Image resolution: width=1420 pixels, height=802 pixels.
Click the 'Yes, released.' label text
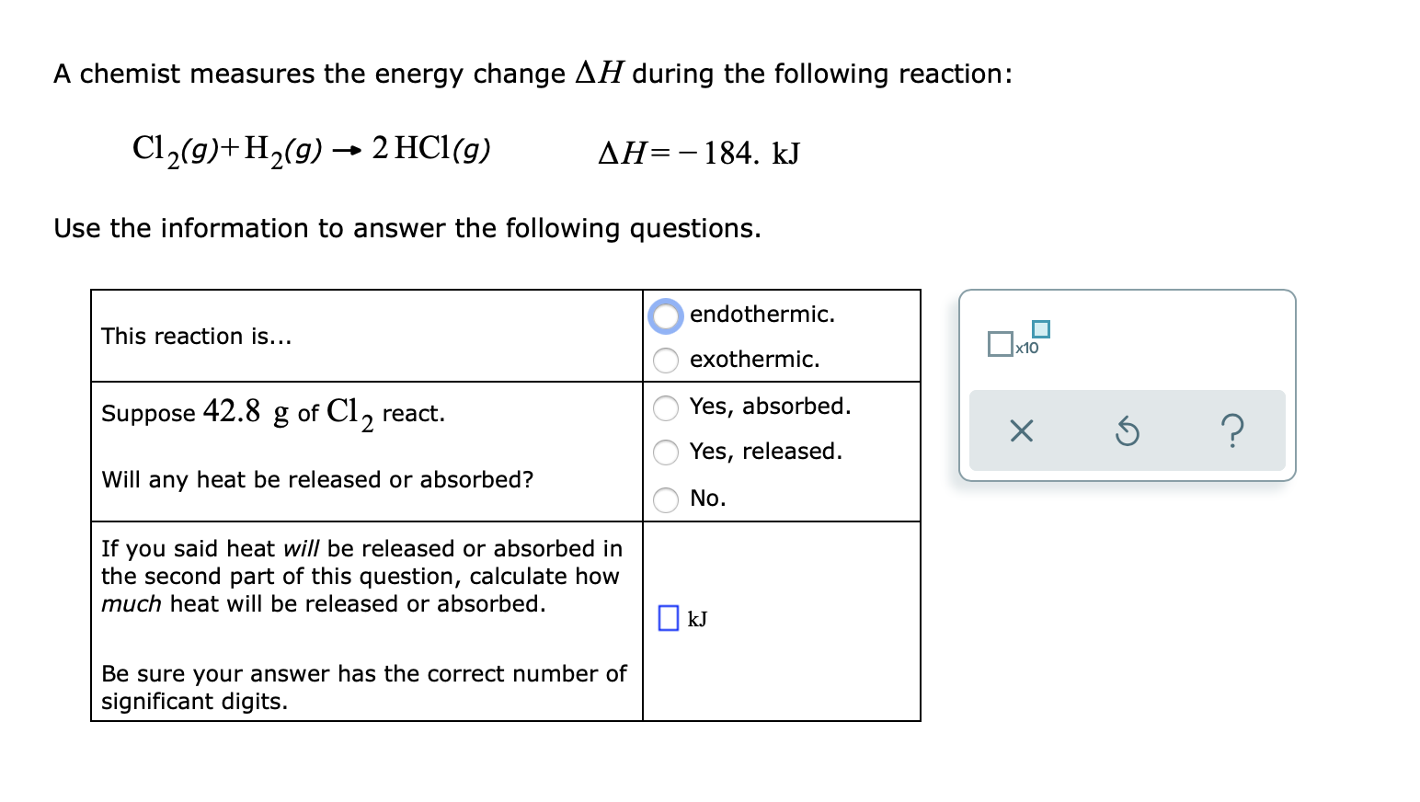(766, 452)
